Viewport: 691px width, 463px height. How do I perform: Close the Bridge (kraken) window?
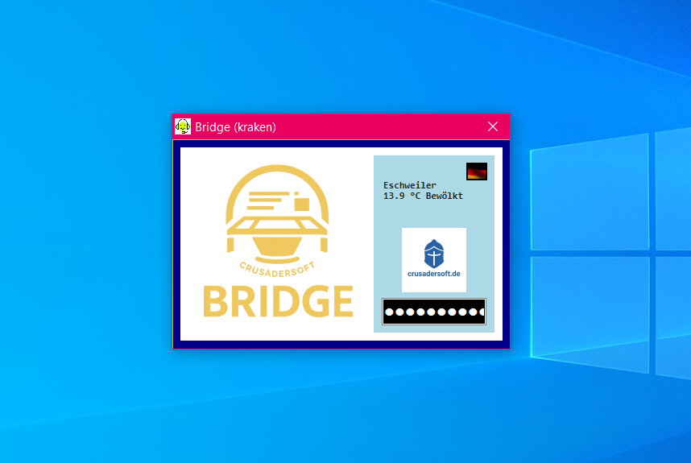[x=493, y=126]
